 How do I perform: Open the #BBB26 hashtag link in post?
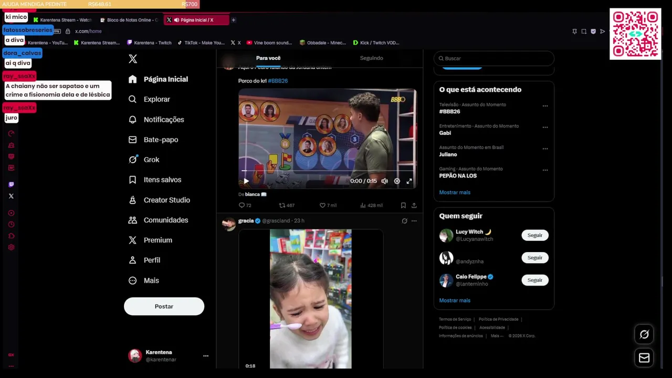(278, 81)
